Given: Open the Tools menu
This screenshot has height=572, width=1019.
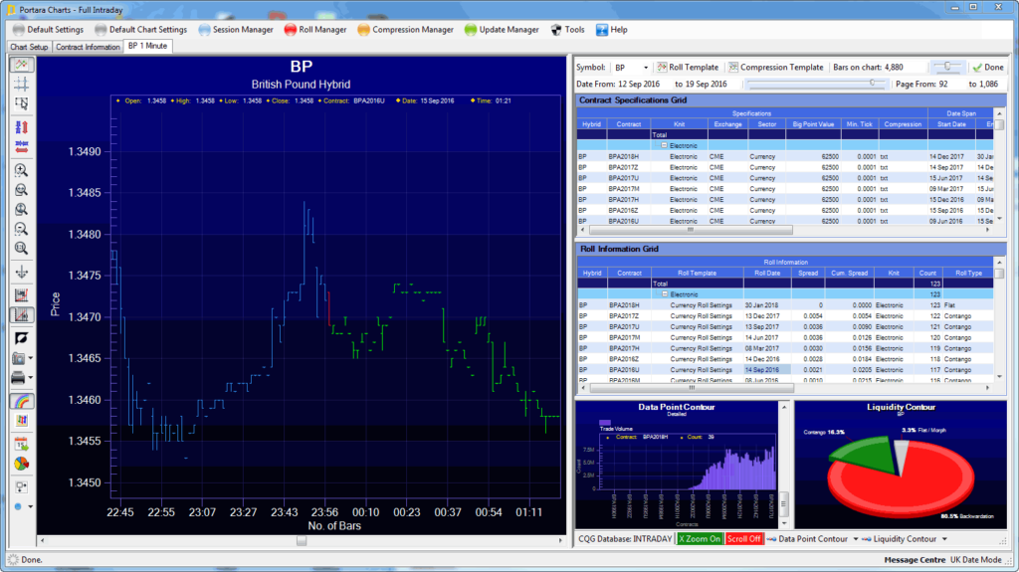Looking at the screenshot, I should point(568,29).
